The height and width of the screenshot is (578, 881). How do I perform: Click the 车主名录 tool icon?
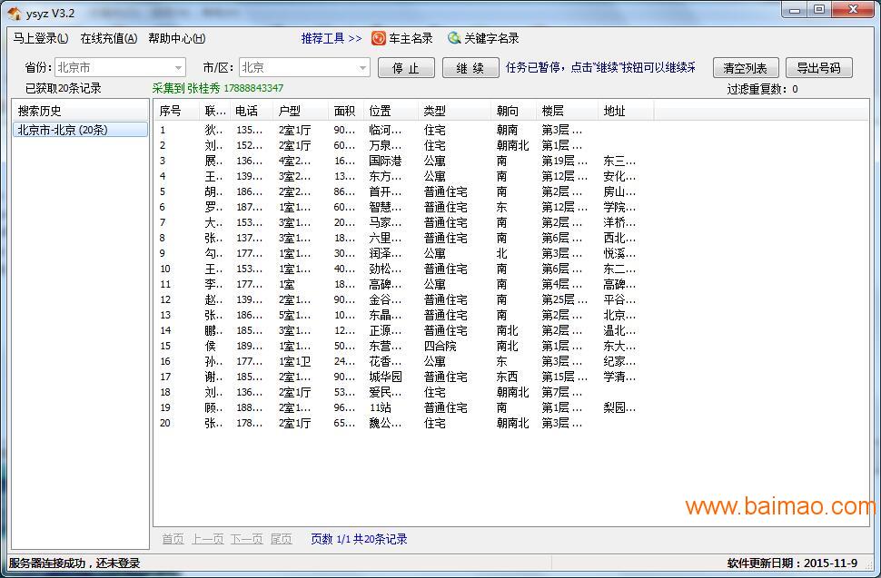coord(378,38)
